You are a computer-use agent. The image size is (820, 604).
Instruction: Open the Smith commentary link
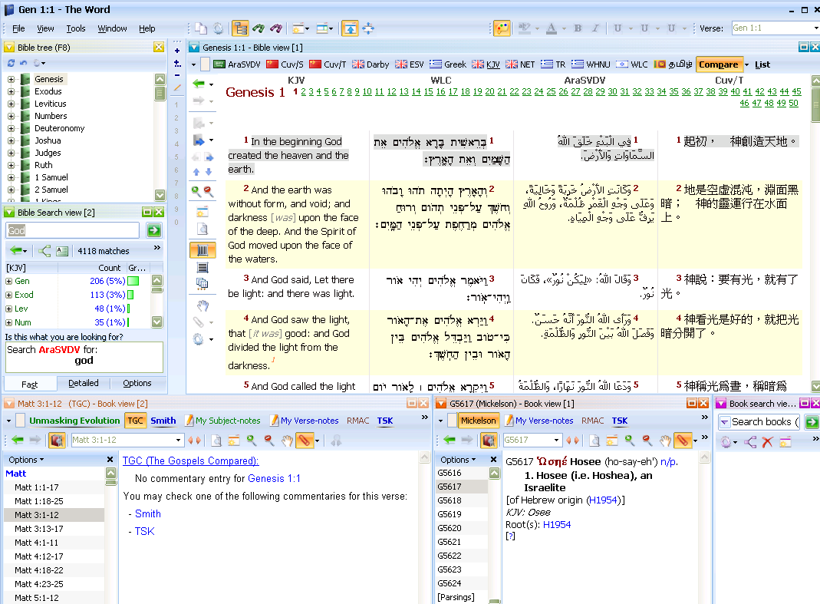[148, 514]
